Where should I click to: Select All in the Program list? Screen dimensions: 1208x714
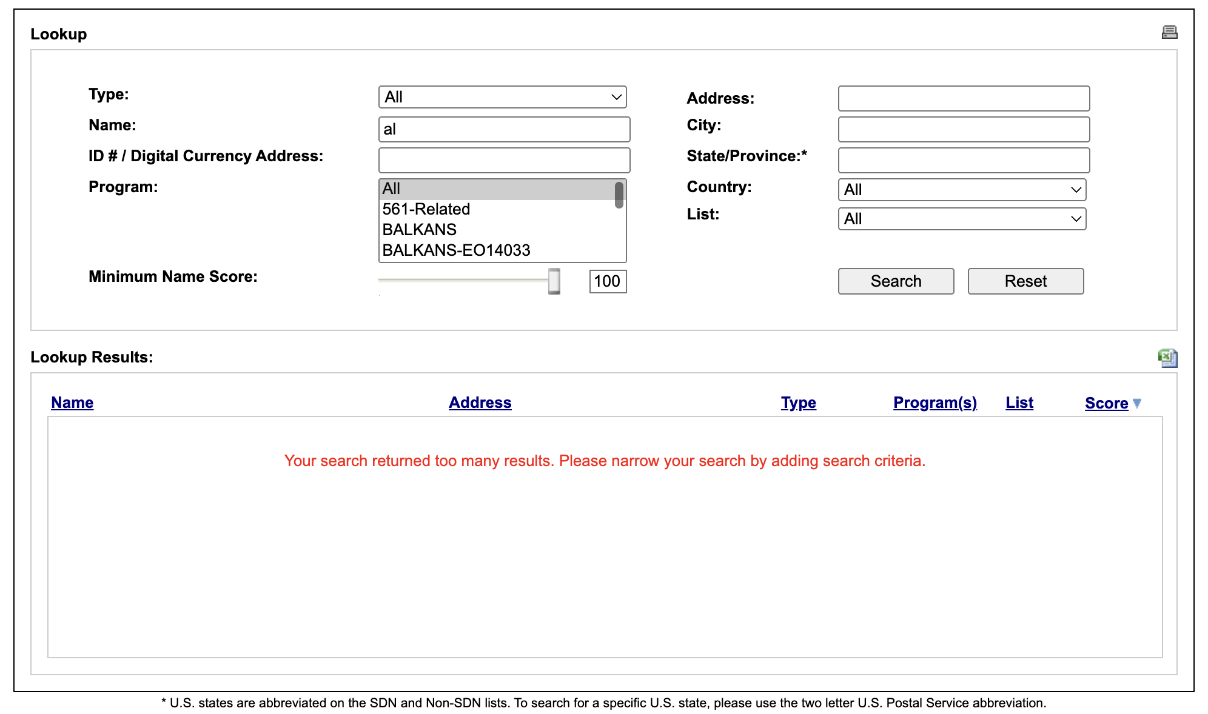click(x=497, y=189)
